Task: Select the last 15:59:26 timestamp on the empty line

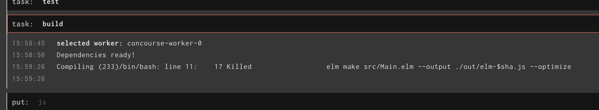Action: (x=28, y=79)
